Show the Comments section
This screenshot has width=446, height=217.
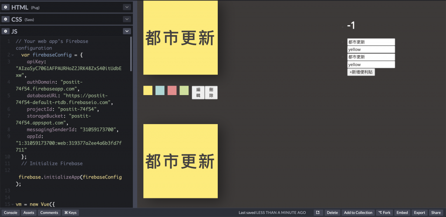pos(49,213)
